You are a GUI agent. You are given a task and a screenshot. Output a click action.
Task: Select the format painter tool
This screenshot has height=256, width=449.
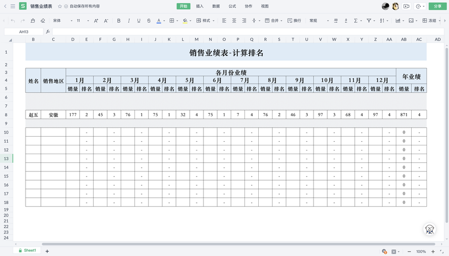[33, 20]
